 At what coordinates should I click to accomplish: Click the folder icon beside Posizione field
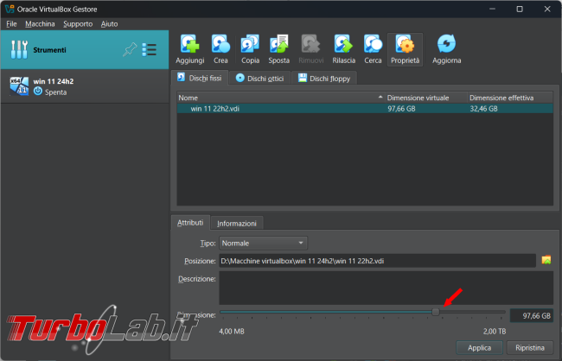pos(546,260)
